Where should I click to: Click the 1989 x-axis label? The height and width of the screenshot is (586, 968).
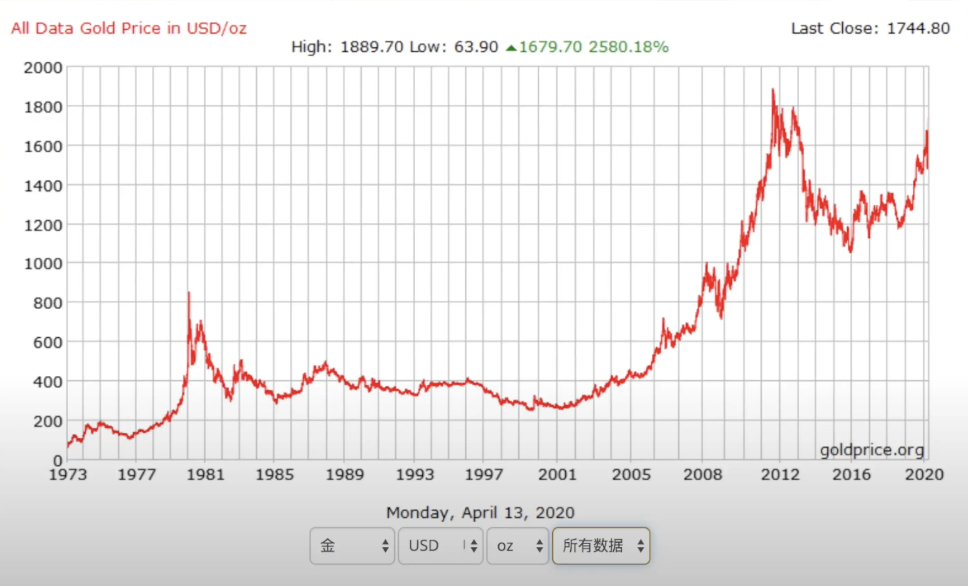pyautogui.click(x=345, y=475)
